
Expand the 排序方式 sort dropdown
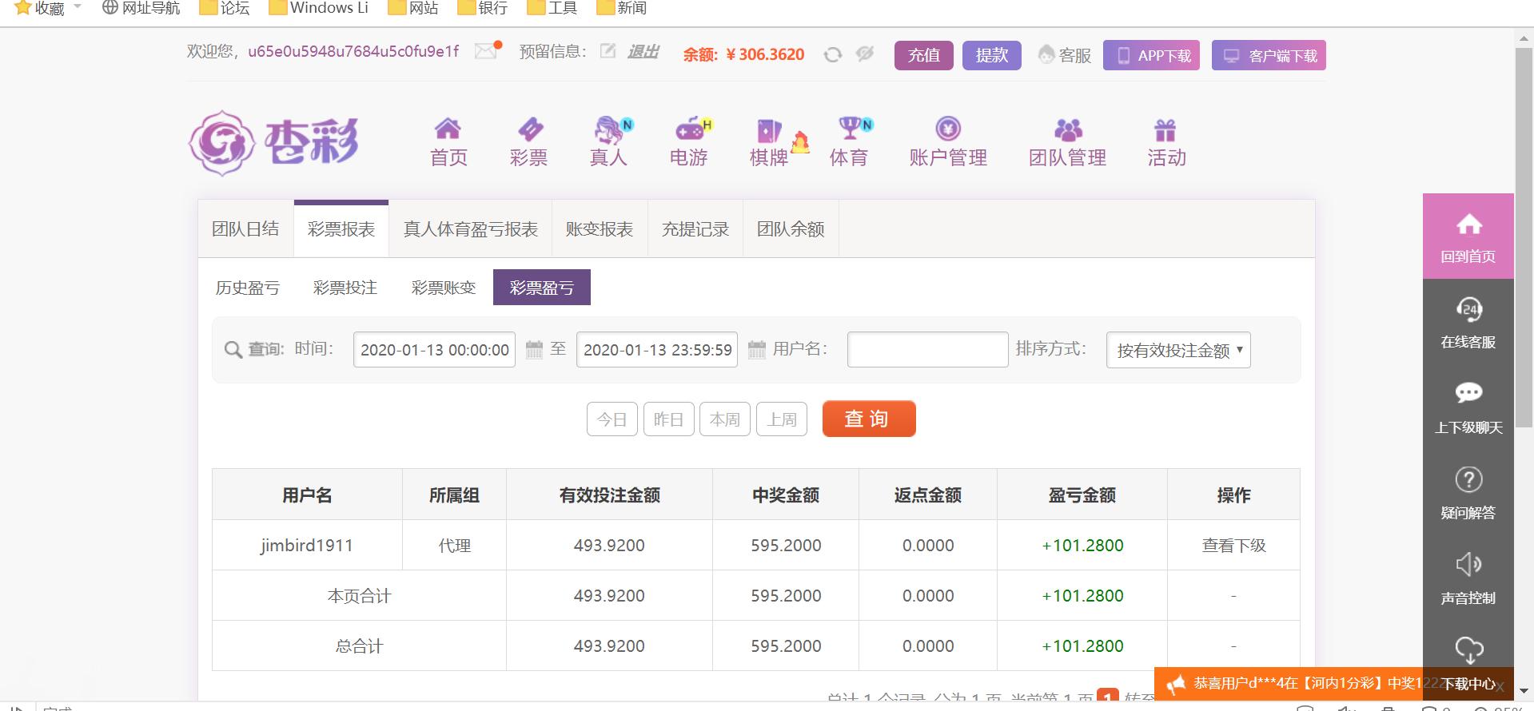tap(1177, 350)
